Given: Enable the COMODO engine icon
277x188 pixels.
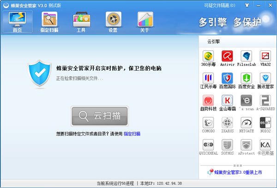Looking at the screenshot, I should coord(208,122).
